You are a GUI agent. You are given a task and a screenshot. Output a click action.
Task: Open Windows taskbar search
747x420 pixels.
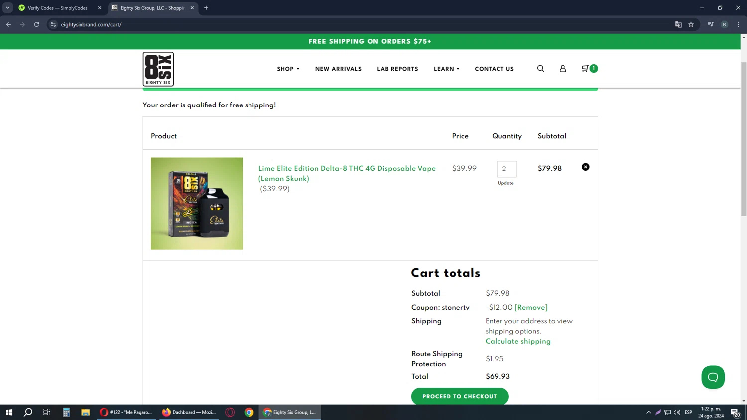pos(28,412)
